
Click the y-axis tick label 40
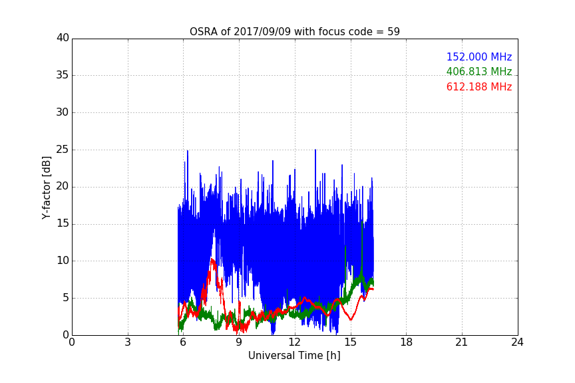63,38
